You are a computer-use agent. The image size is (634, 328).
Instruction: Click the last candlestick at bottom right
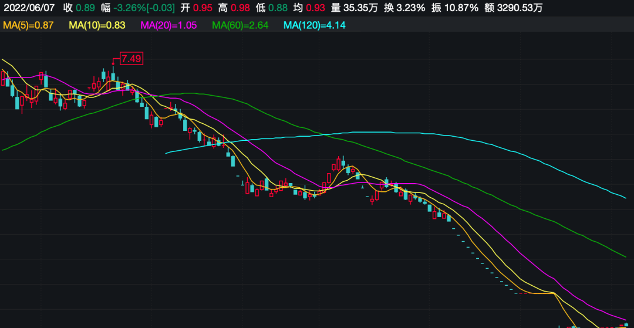(625, 324)
